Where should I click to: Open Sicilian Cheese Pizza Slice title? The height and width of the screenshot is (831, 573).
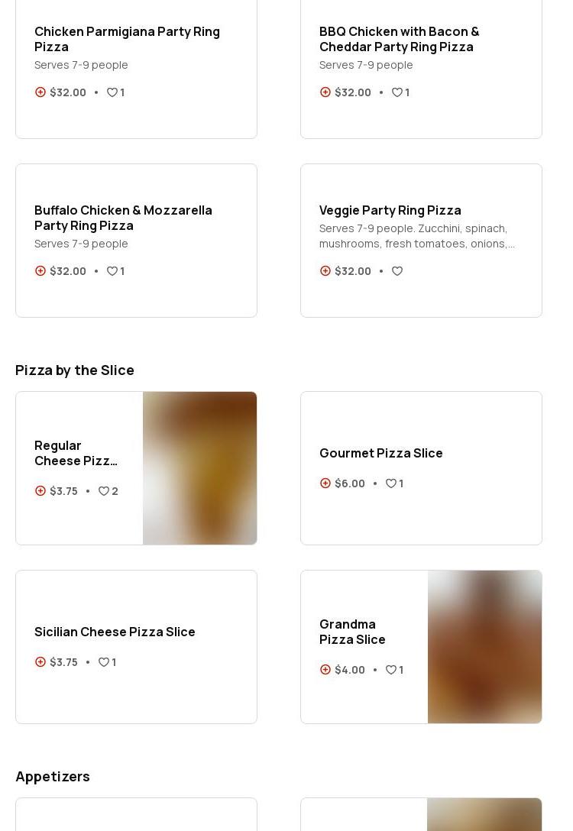115,632
